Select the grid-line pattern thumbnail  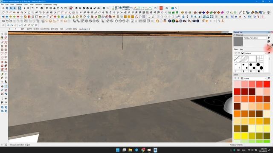[260, 59]
